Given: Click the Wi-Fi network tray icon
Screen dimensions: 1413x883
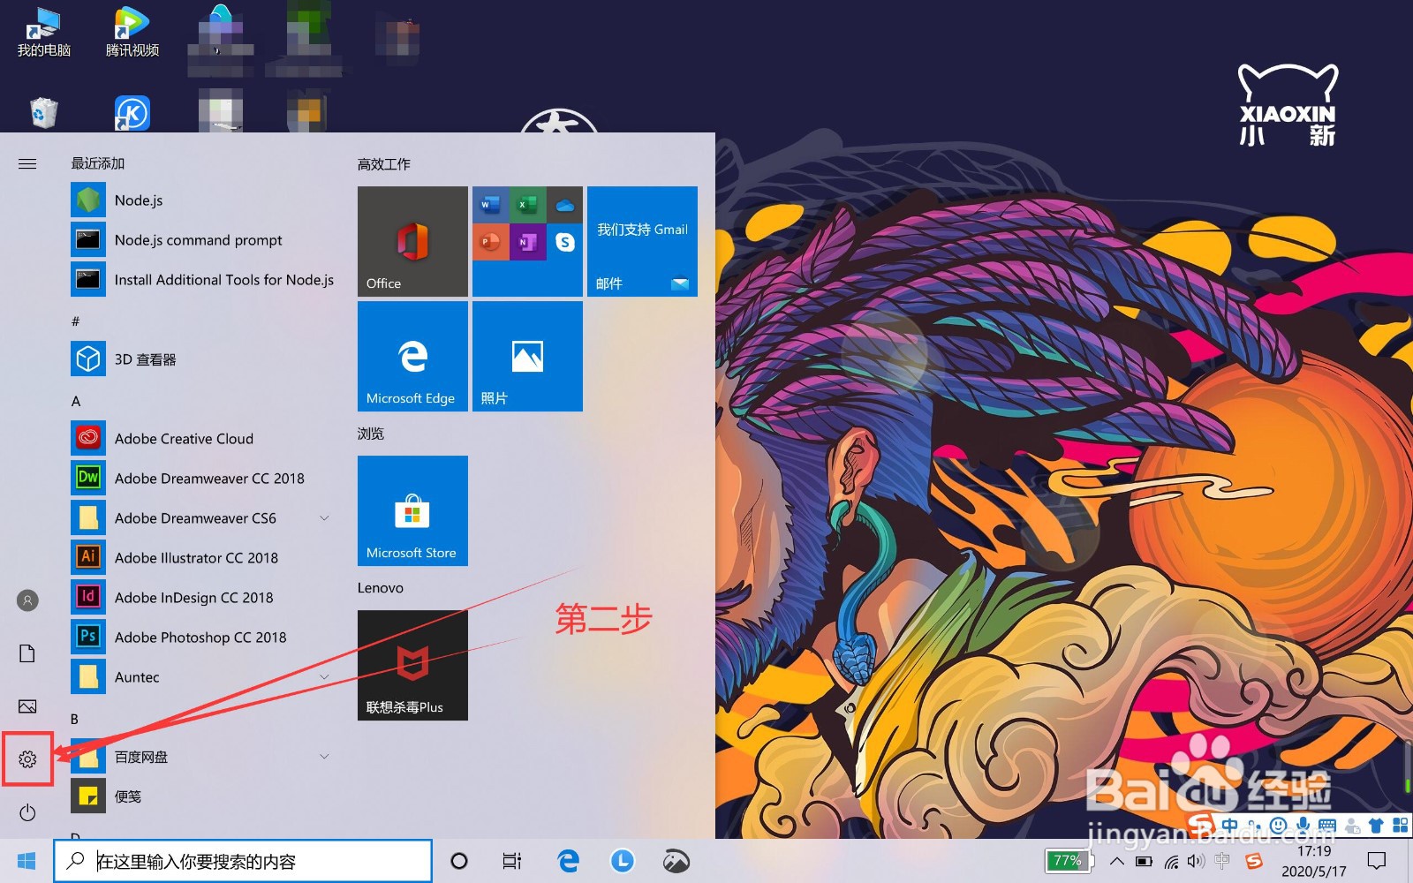Looking at the screenshot, I should tap(1171, 862).
